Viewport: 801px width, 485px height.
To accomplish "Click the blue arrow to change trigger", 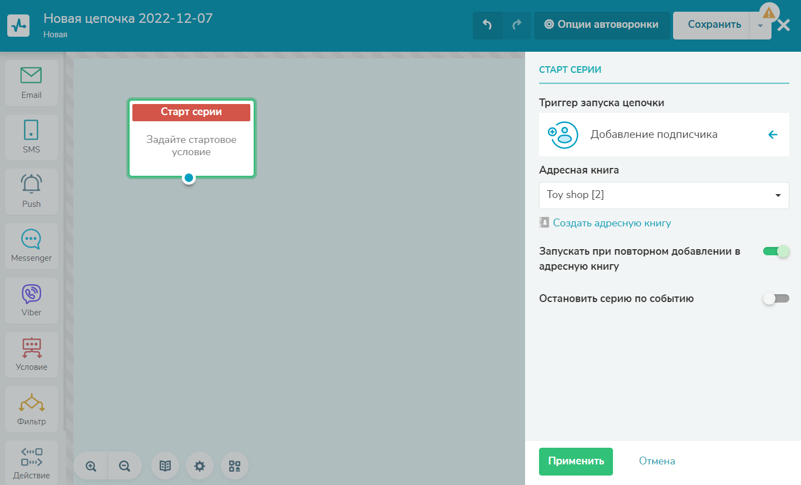I will click(x=773, y=135).
